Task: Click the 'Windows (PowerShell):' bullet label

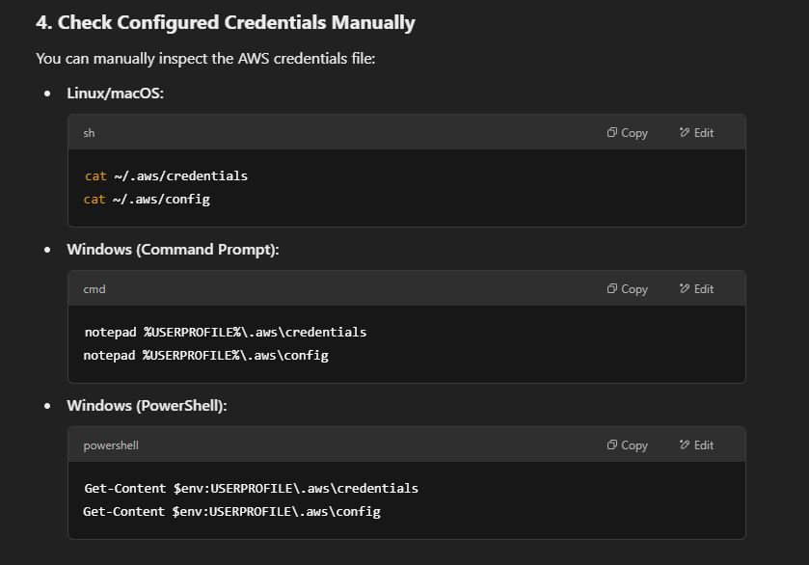Action: (x=147, y=406)
